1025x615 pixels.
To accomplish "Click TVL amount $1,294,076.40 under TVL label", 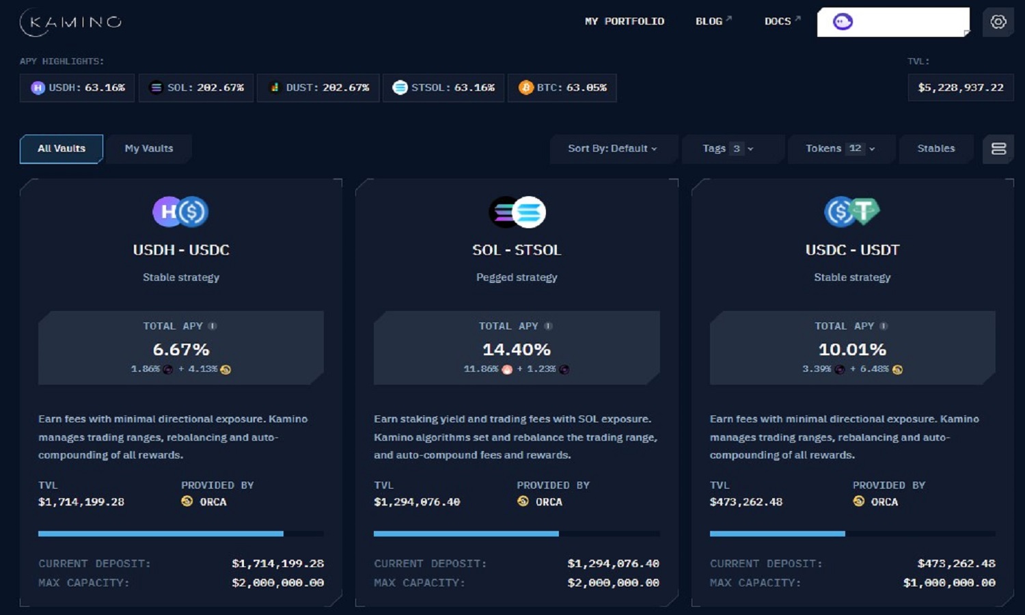I will click(x=417, y=502).
